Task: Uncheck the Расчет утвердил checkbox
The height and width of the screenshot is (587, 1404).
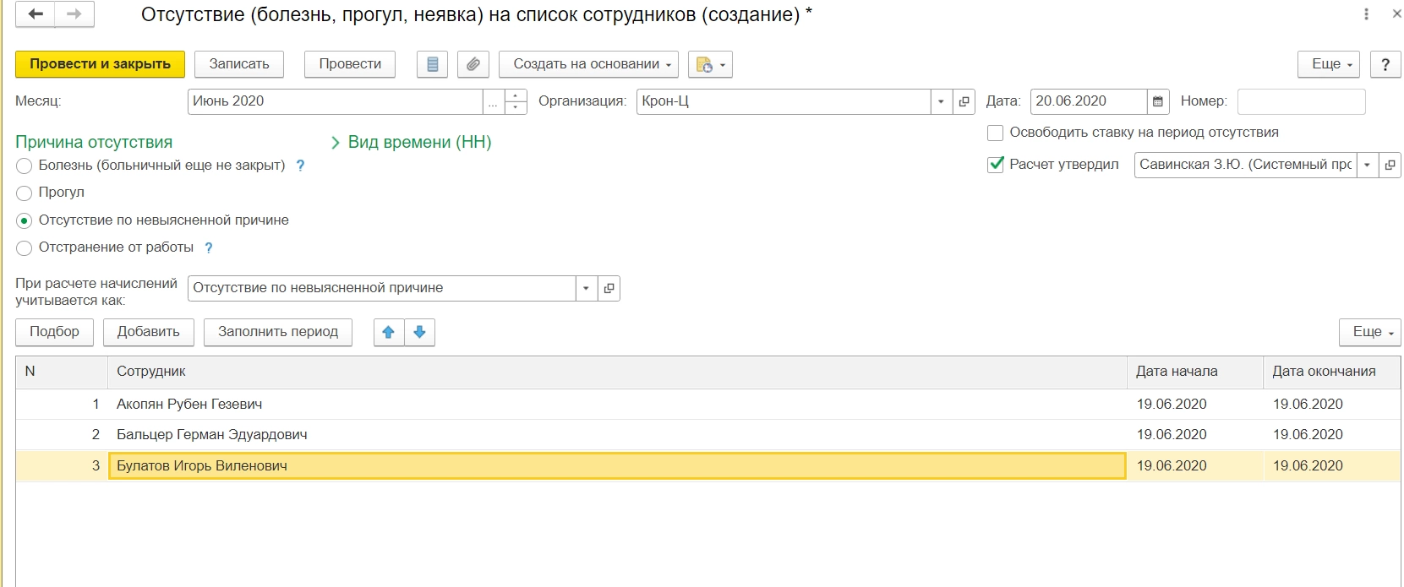Action: (996, 165)
